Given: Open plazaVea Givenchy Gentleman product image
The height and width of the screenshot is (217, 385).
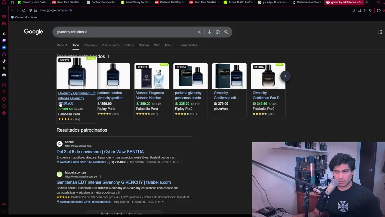Looking at the screenshot, I should pyautogui.click(x=229, y=76).
